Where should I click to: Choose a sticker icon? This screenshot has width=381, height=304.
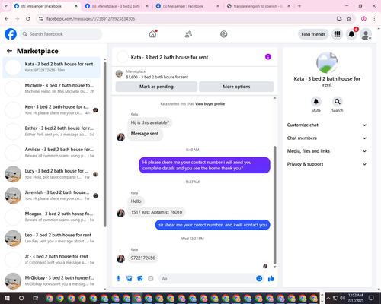click(140, 279)
